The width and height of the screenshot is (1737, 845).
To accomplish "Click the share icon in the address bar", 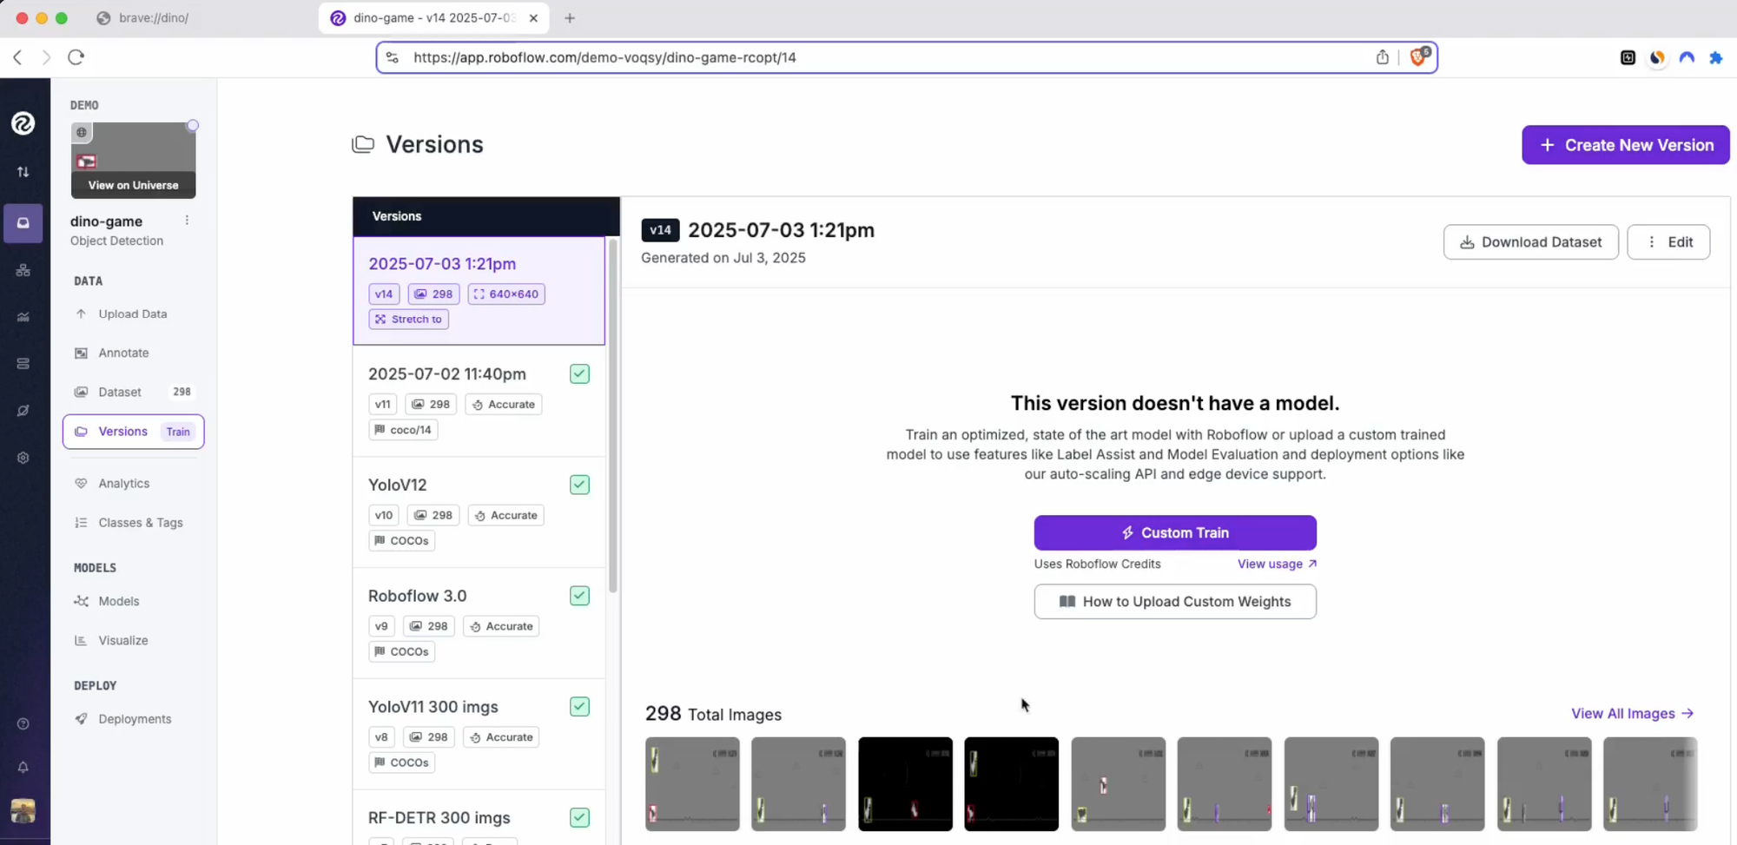I will [x=1382, y=57].
